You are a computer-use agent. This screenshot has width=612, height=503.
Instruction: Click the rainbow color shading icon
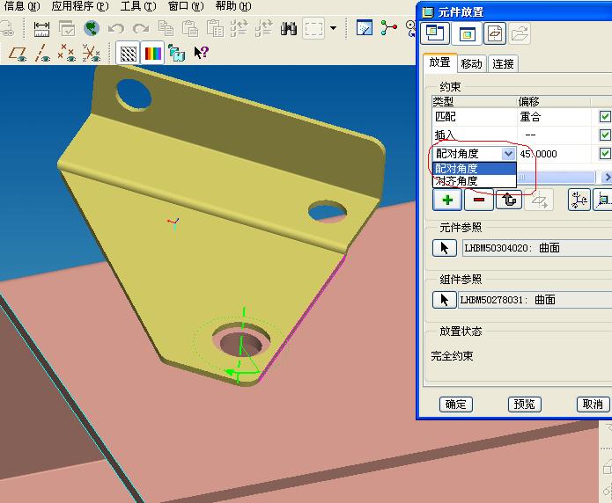click(x=152, y=54)
